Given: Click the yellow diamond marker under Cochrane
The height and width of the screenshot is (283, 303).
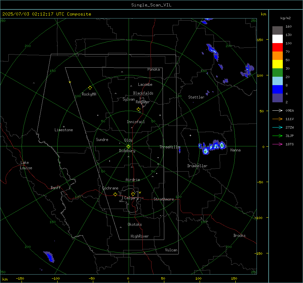Looking at the screenshot, I should [115, 194].
